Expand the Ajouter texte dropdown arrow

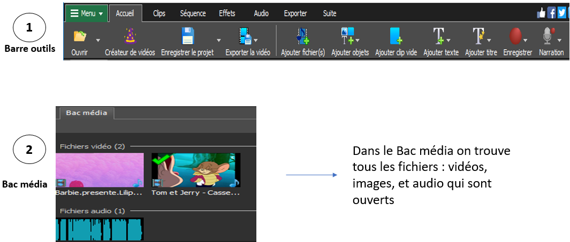(449, 40)
